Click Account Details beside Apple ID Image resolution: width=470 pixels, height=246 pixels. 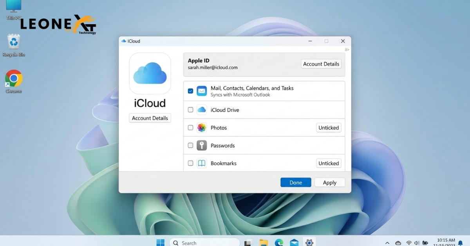321,64
